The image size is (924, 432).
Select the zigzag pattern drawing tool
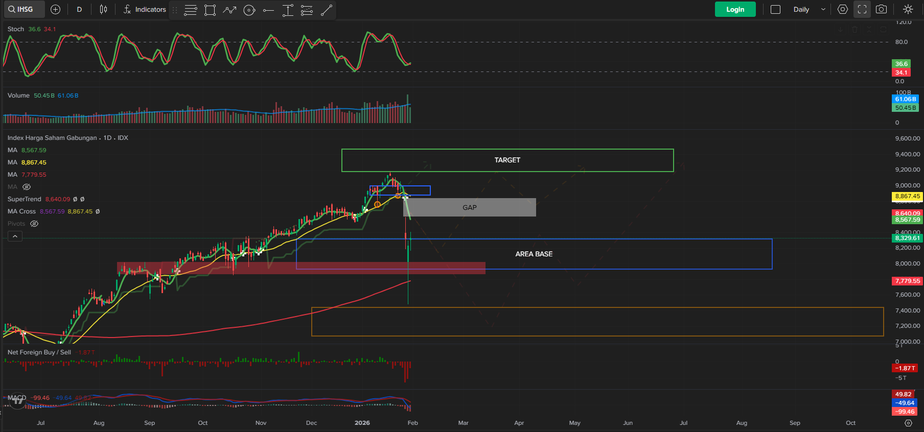coord(229,10)
